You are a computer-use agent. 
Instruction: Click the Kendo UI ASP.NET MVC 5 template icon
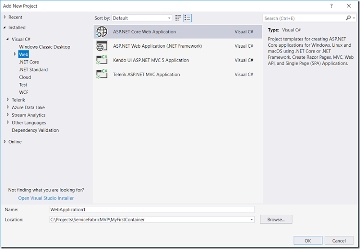(x=102, y=60)
